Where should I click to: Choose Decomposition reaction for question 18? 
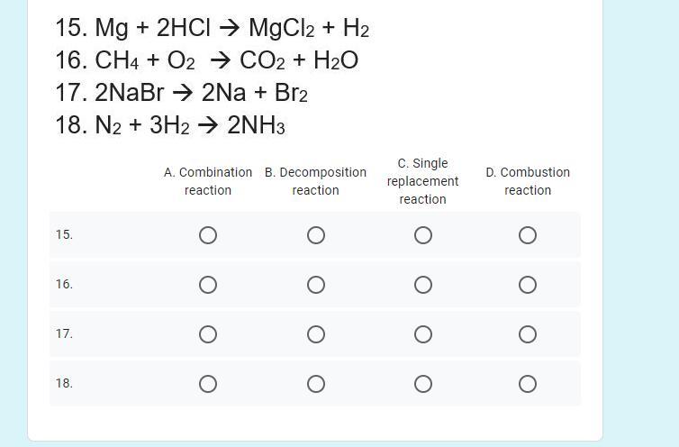click(316, 384)
